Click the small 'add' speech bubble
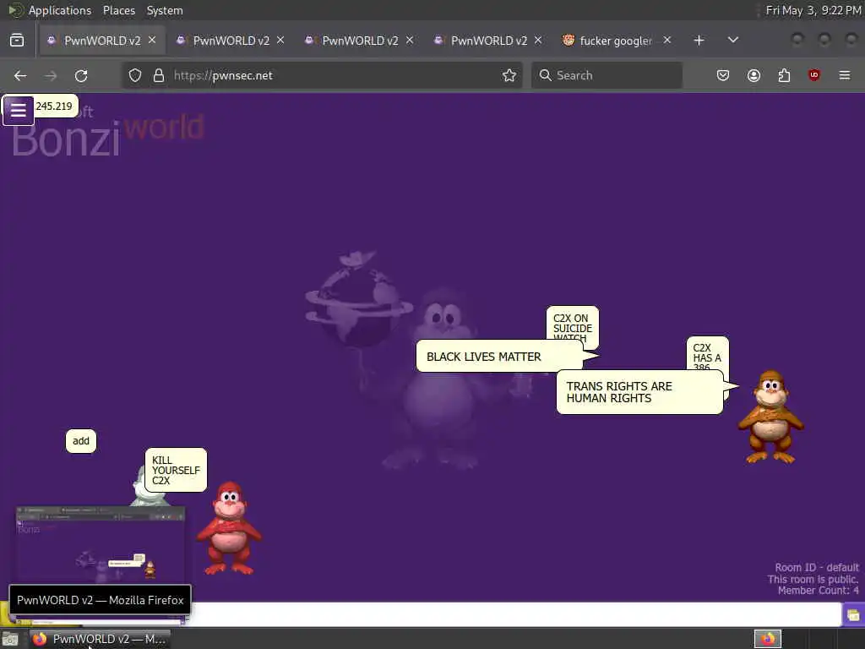Image resolution: width=865 pixels, height=649 pixels. (81, 441)
